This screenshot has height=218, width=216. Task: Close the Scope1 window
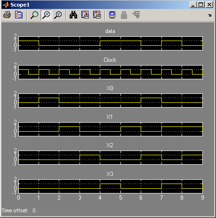coord(209,5)
